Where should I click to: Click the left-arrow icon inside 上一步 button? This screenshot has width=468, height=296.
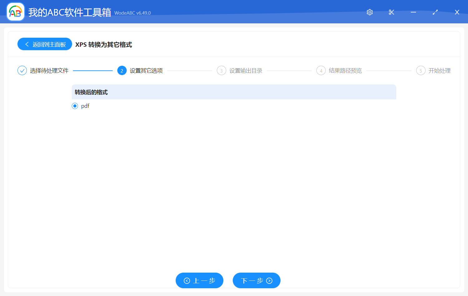pyautogui.click(x=187, y=280)
